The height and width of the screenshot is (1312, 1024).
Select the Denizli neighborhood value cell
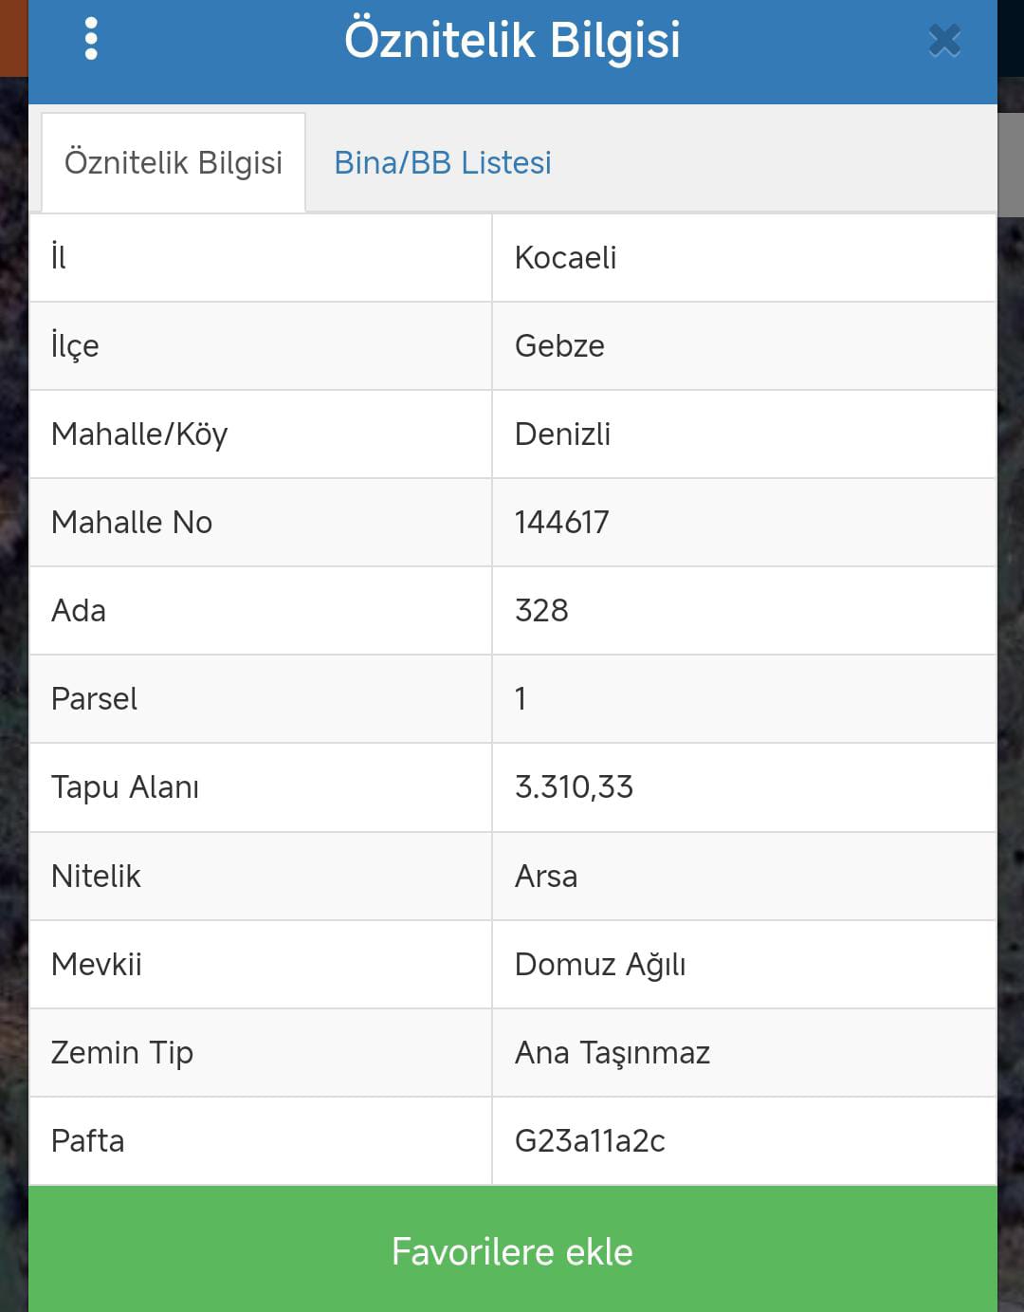click(x=744, y=434)
